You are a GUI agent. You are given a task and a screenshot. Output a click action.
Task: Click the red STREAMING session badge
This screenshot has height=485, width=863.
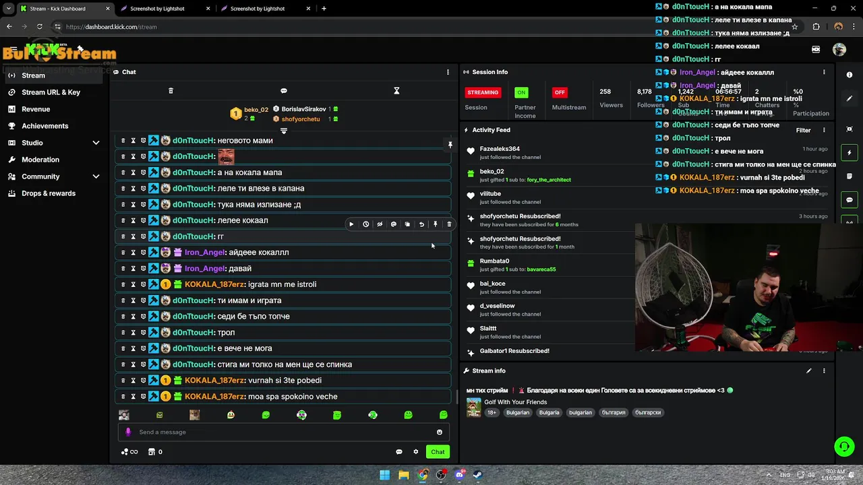tap(483, 92)
